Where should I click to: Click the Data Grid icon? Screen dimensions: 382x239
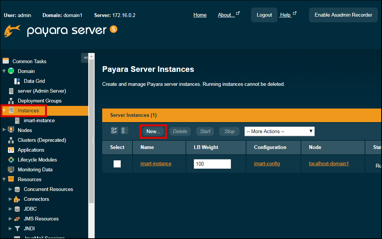(17, 81)
